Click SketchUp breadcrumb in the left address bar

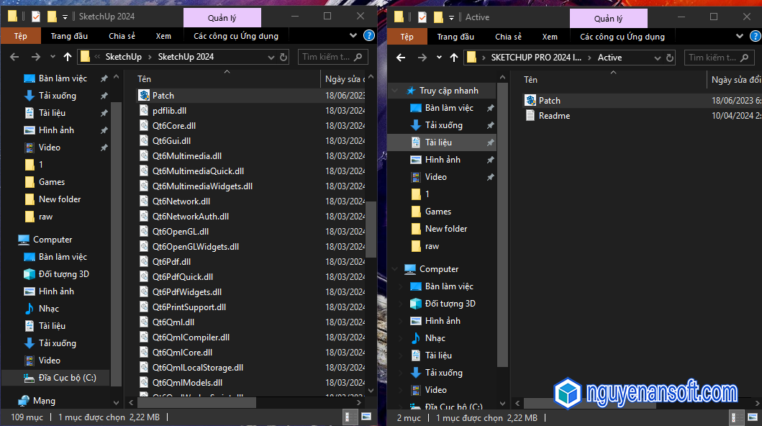[x=124, y=57]
